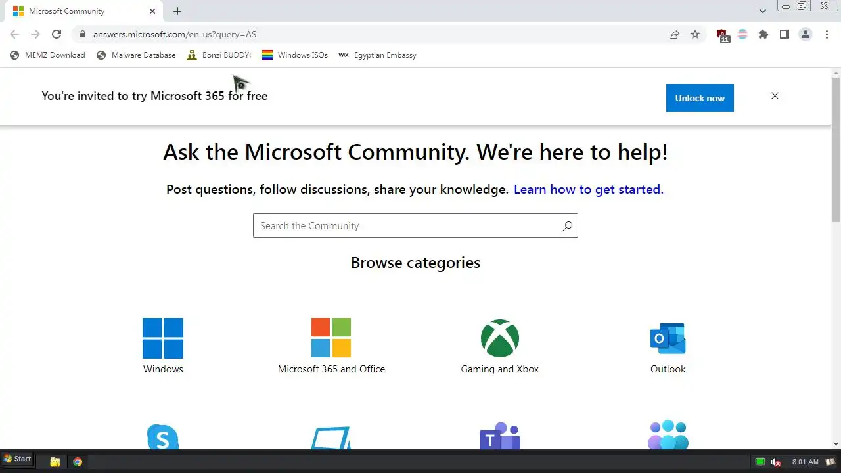Image resolution: width=841 pixels, height=473 pixels.
Task: Click the Microsoft 365 and Office label
Action: 331,369
